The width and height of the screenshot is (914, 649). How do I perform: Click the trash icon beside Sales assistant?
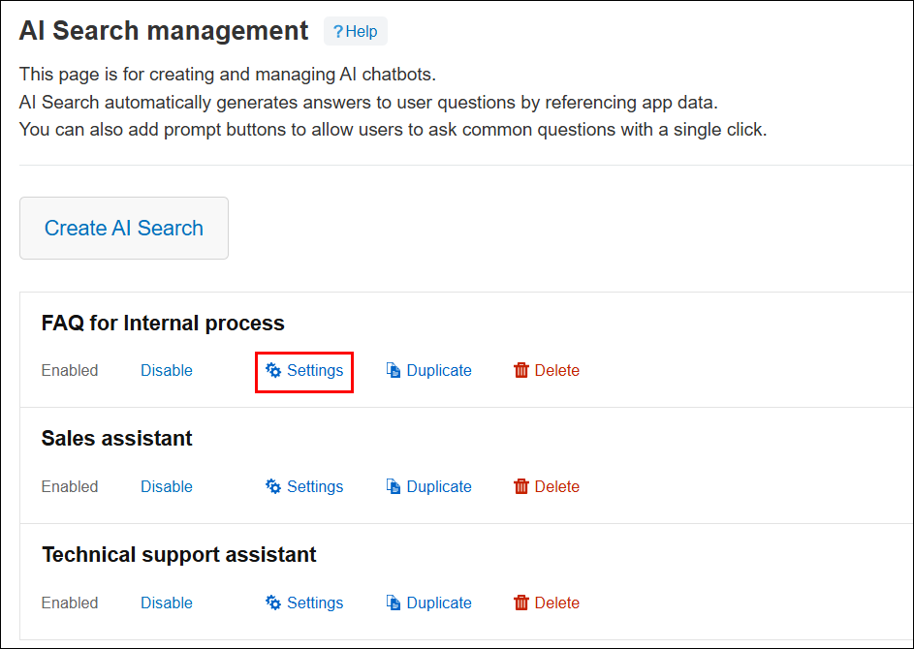pos(520,486)
